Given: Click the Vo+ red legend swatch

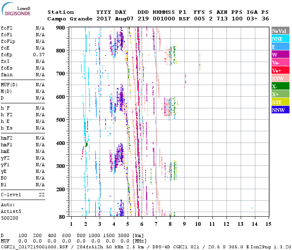Looking at the screenshot, I should pyautogui.click(x=280, y=70).
